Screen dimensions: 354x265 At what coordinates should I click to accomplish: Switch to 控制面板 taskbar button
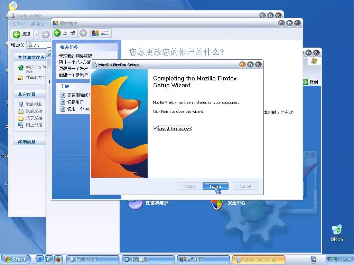point(148,259)
